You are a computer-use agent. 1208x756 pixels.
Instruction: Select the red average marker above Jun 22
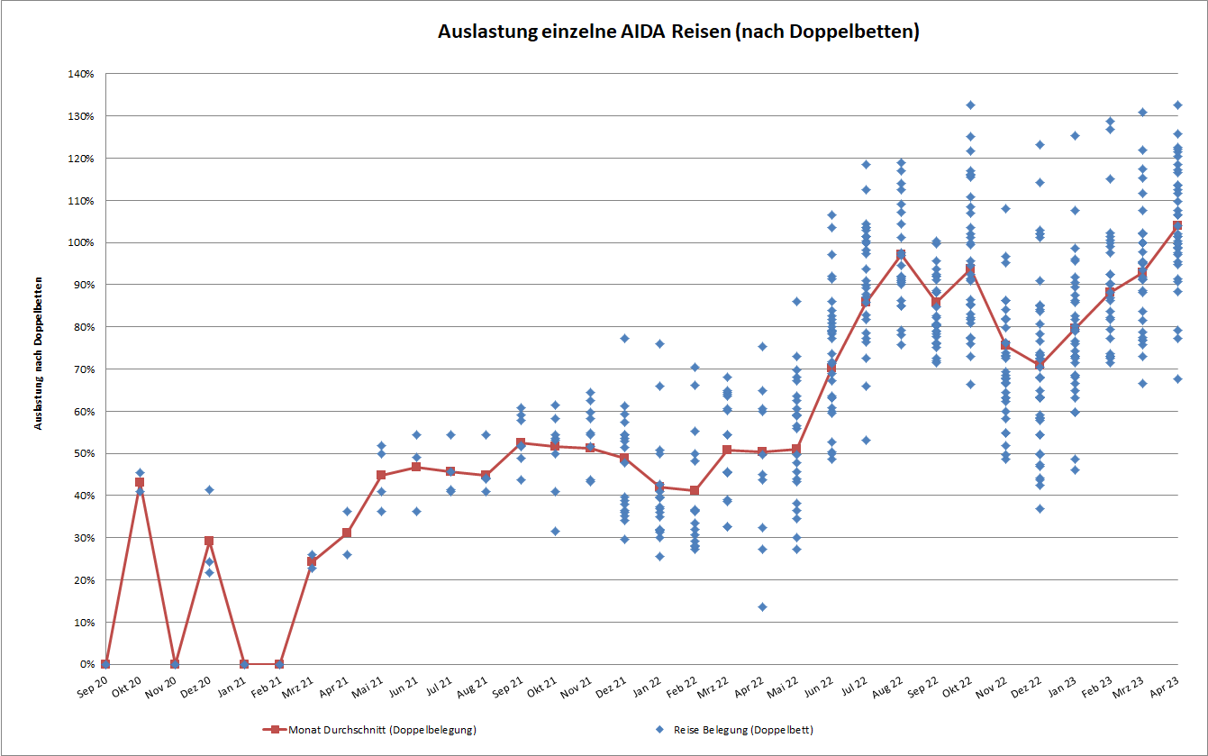pyautogui.click(x=831, y=368)
